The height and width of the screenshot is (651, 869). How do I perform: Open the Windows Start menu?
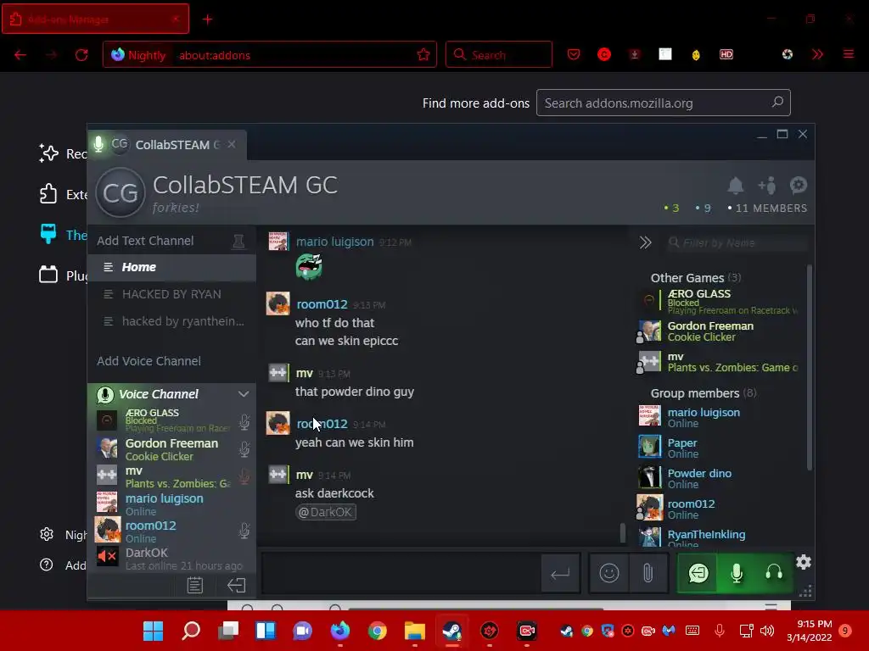[153, 631]
